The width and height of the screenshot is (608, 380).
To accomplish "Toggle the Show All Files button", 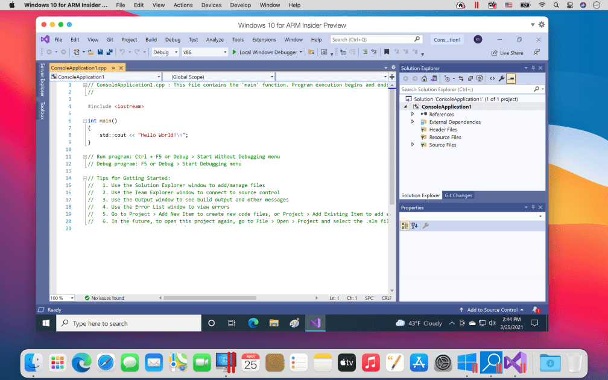I will coord(480,78).
